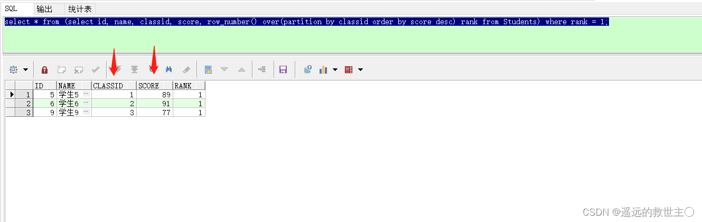This screenshot has width=702, height=222.
Task: Click the delete record icon
Action: 79,69
